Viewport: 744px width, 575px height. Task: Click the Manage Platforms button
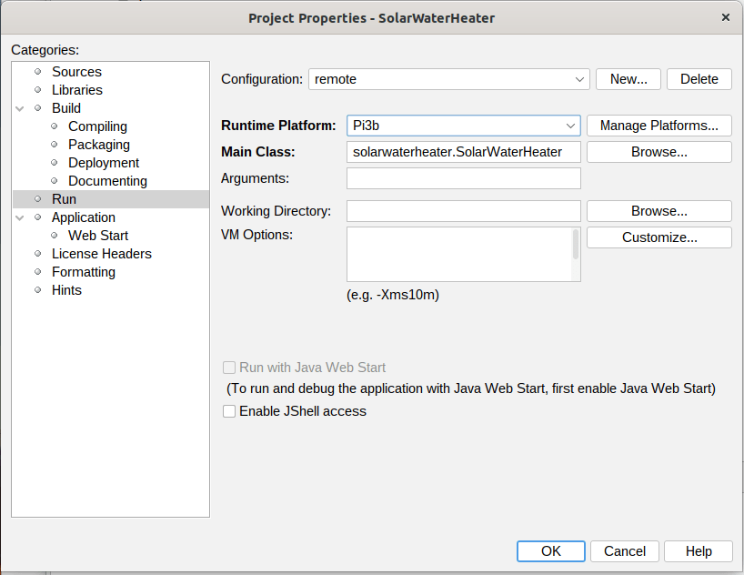click(x=659, y=126)
